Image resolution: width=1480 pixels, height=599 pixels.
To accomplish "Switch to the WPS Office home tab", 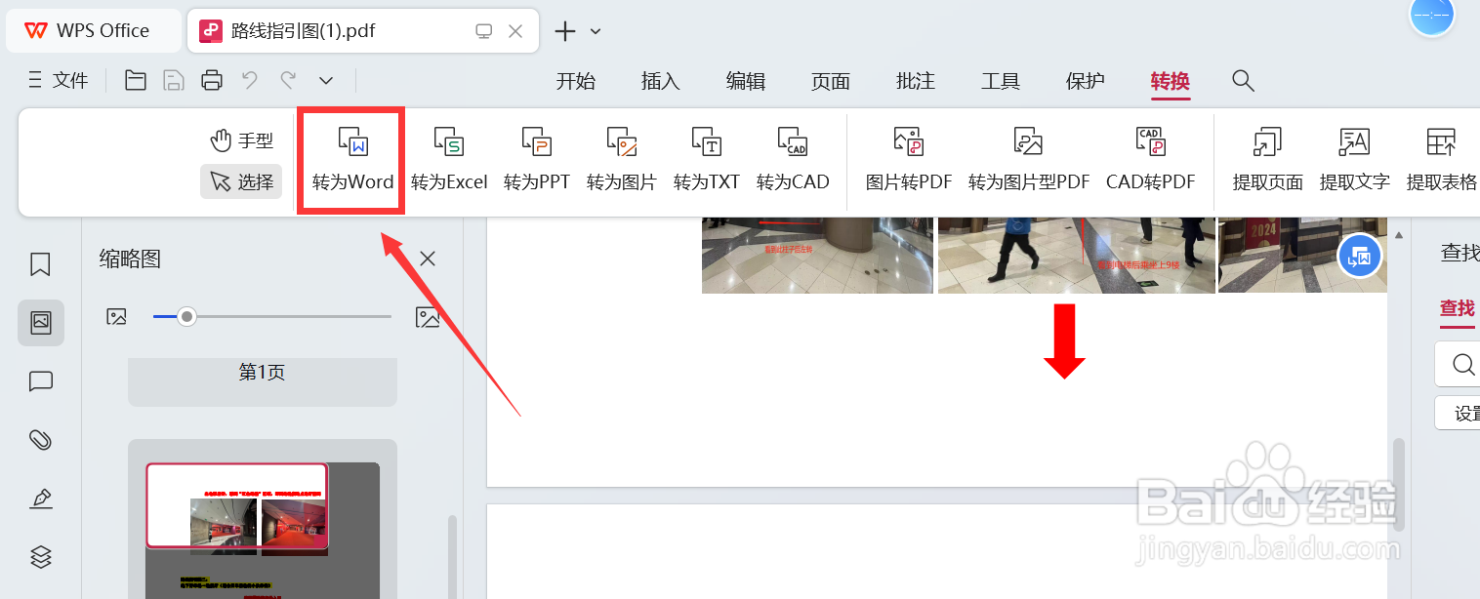I will pos(94,30).
